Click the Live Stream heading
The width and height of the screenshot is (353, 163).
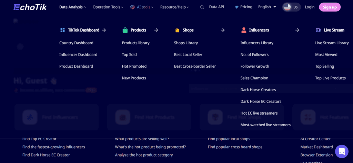tap(334, 30)
